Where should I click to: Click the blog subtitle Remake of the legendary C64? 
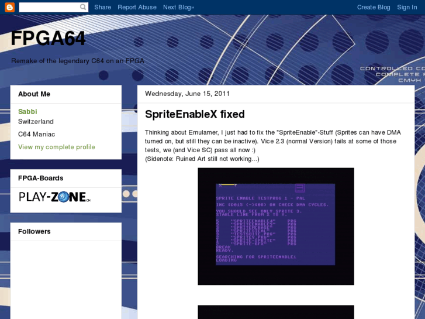tap(78, 61)
